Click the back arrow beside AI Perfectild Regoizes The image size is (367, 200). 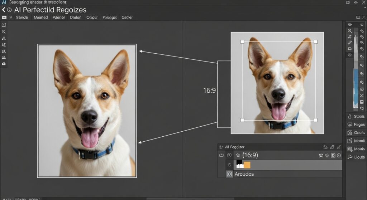[x=4, y=10]
